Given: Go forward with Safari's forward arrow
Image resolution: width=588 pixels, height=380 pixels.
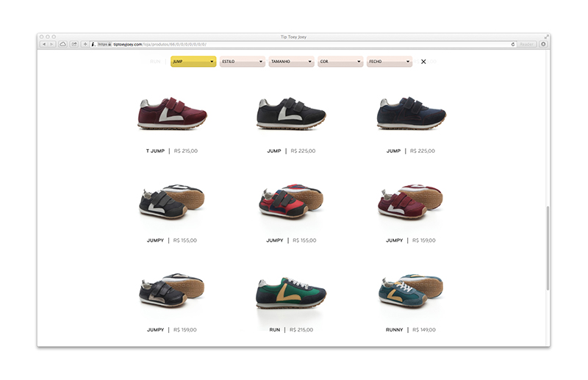Looking at the screenshot, I should (x=51, y=44).
